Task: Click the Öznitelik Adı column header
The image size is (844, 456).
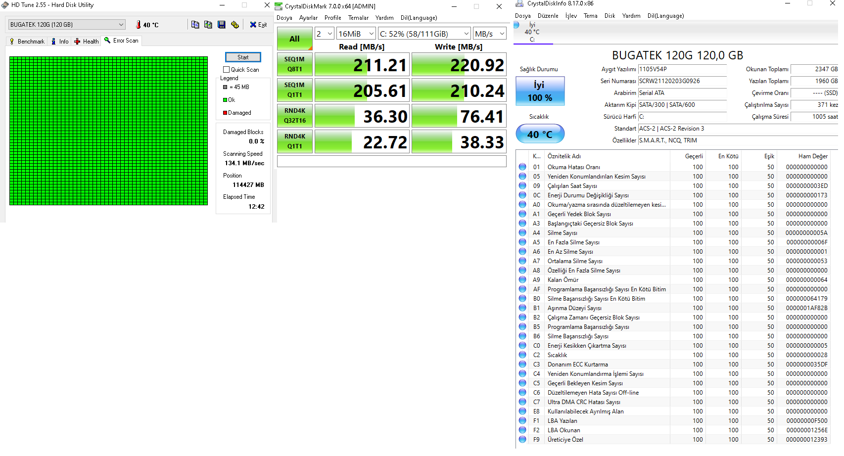Action: 564,156
